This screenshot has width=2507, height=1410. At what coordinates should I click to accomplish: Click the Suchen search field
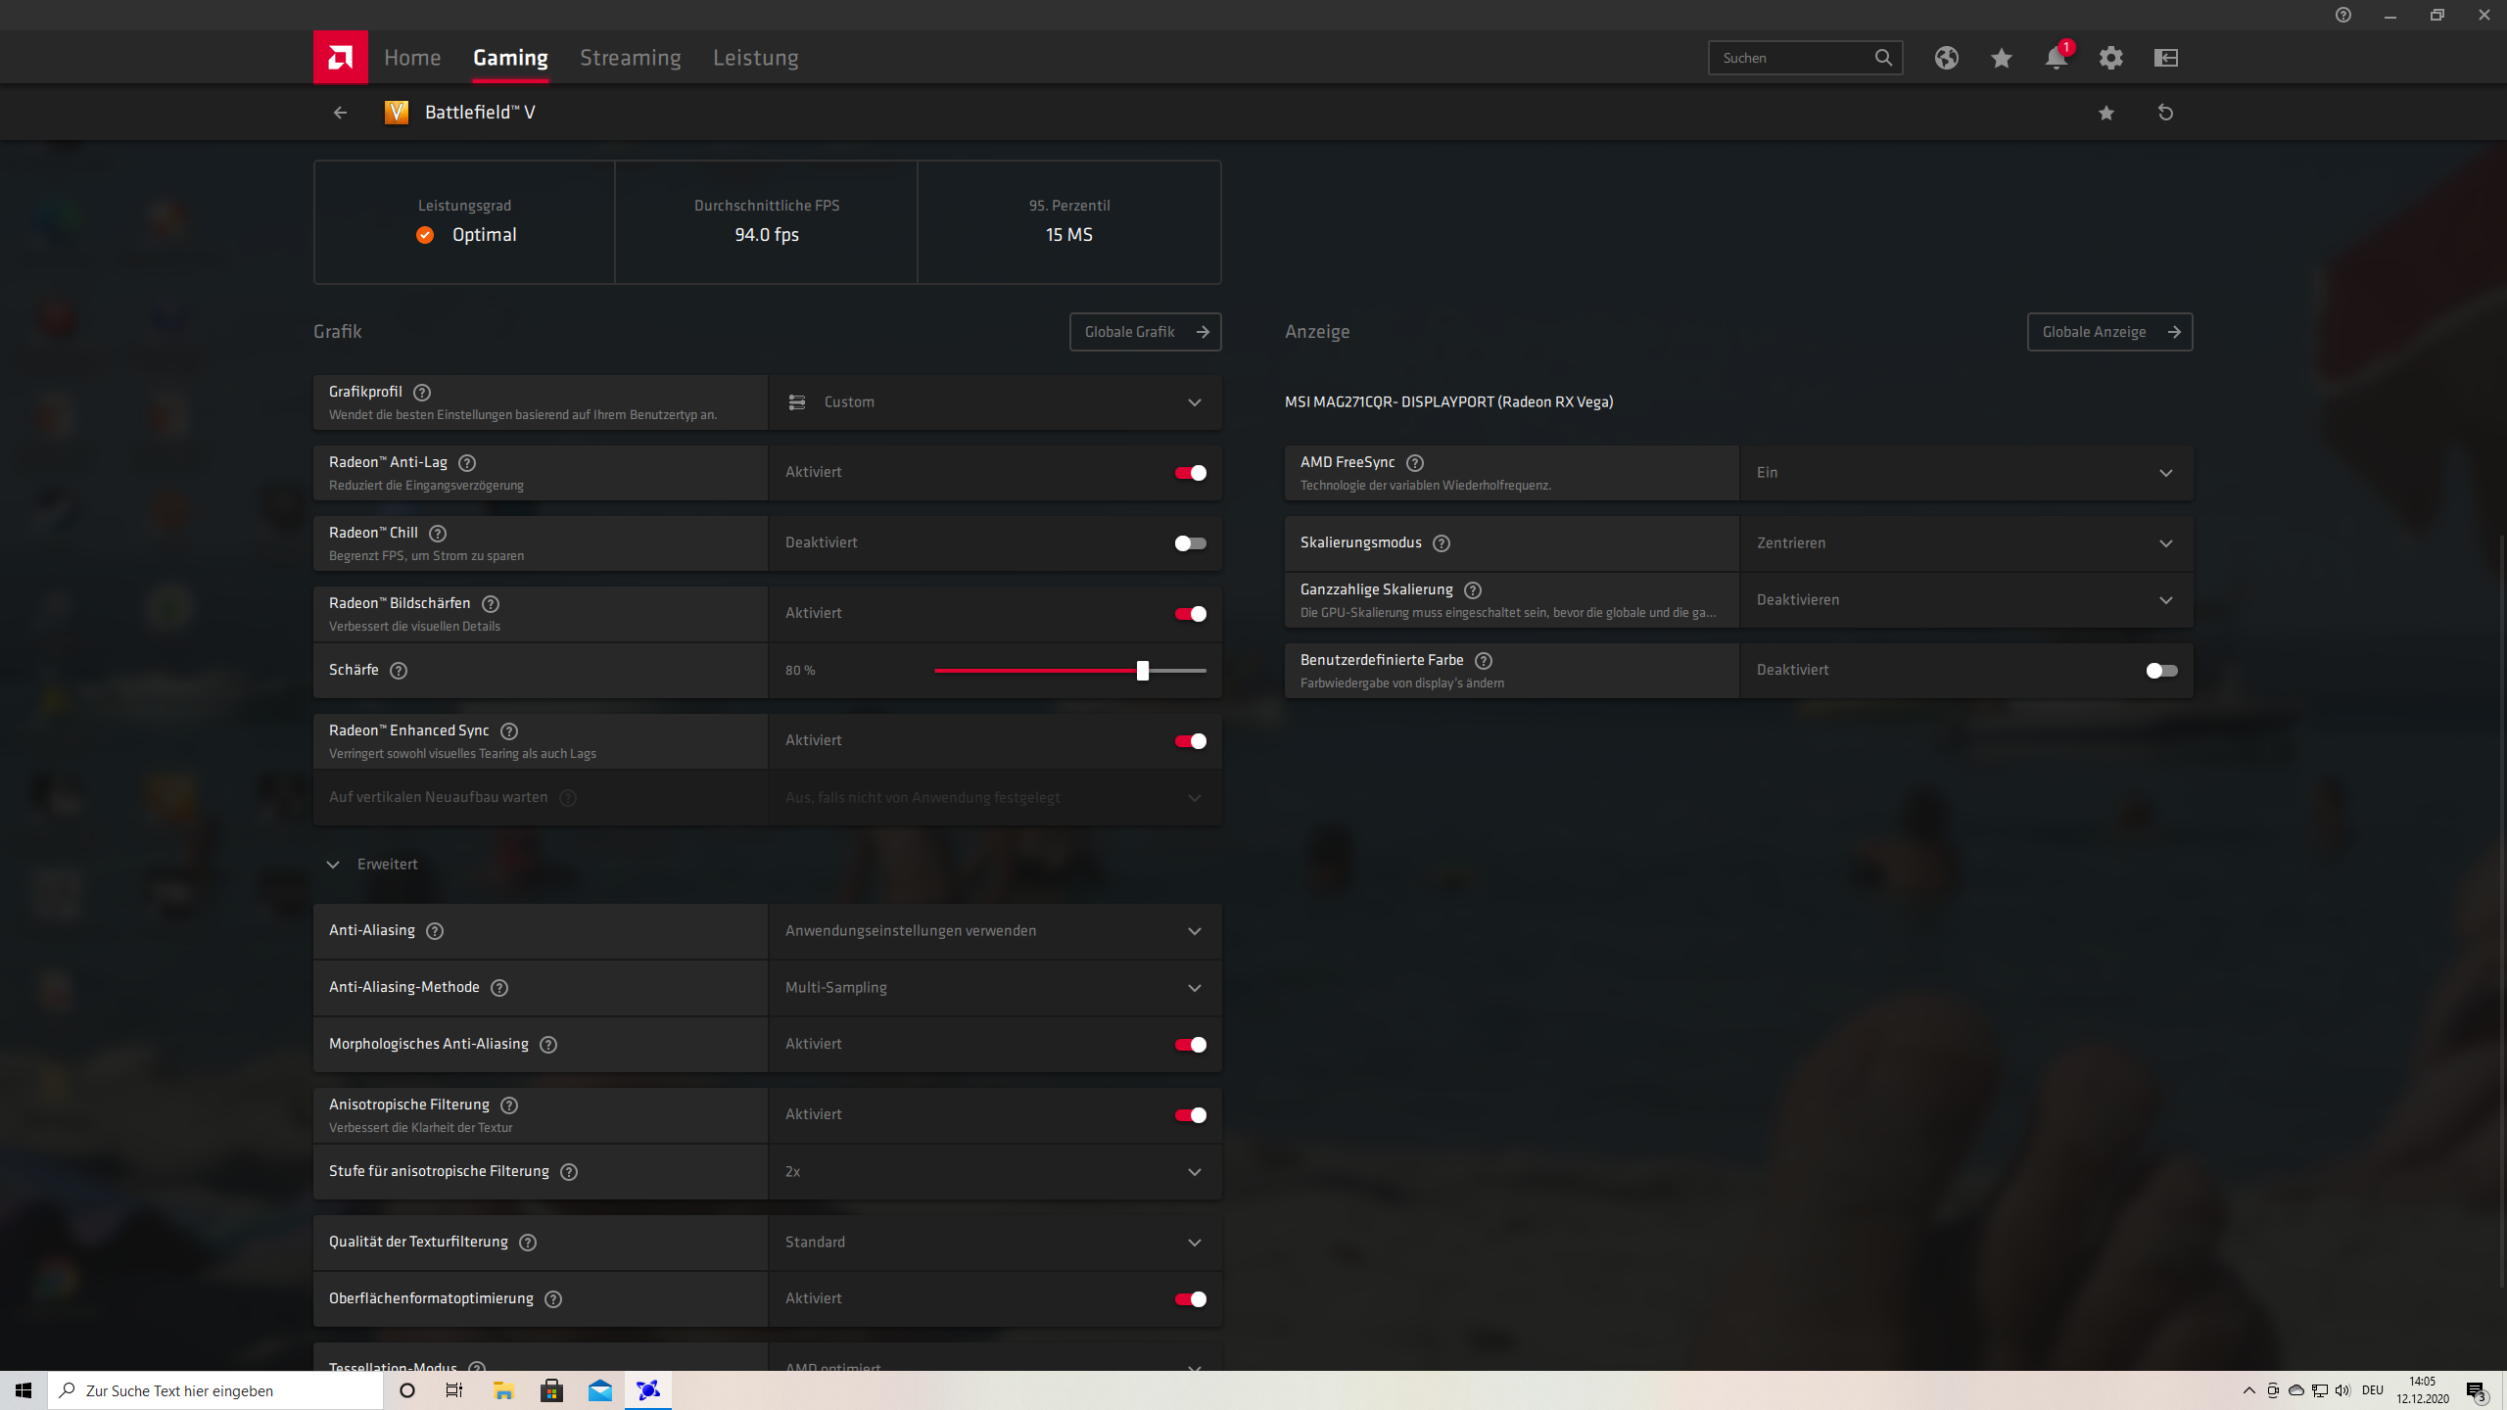click(x=1792, y=58)
